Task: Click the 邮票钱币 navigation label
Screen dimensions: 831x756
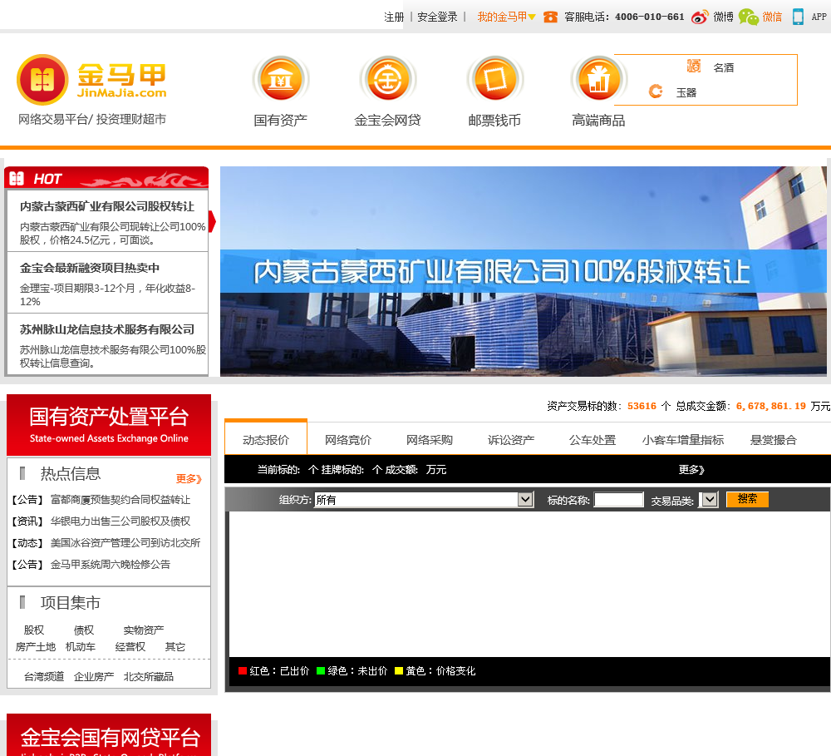Action: [x=494, y=120]
